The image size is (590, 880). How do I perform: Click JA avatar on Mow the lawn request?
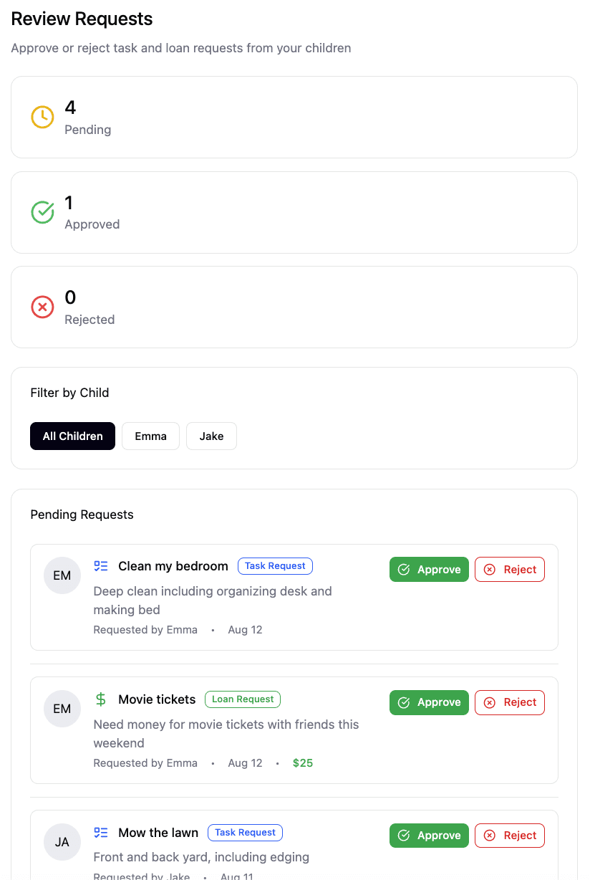click(62, 842)
